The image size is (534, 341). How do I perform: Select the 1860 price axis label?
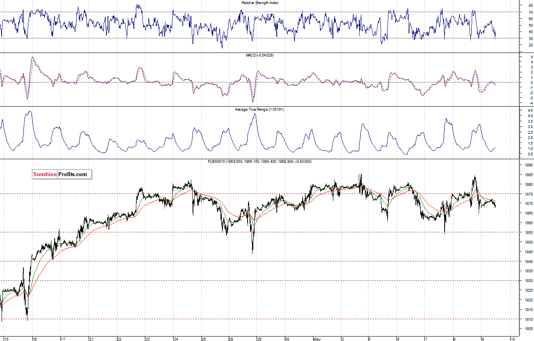coord(528,223)
